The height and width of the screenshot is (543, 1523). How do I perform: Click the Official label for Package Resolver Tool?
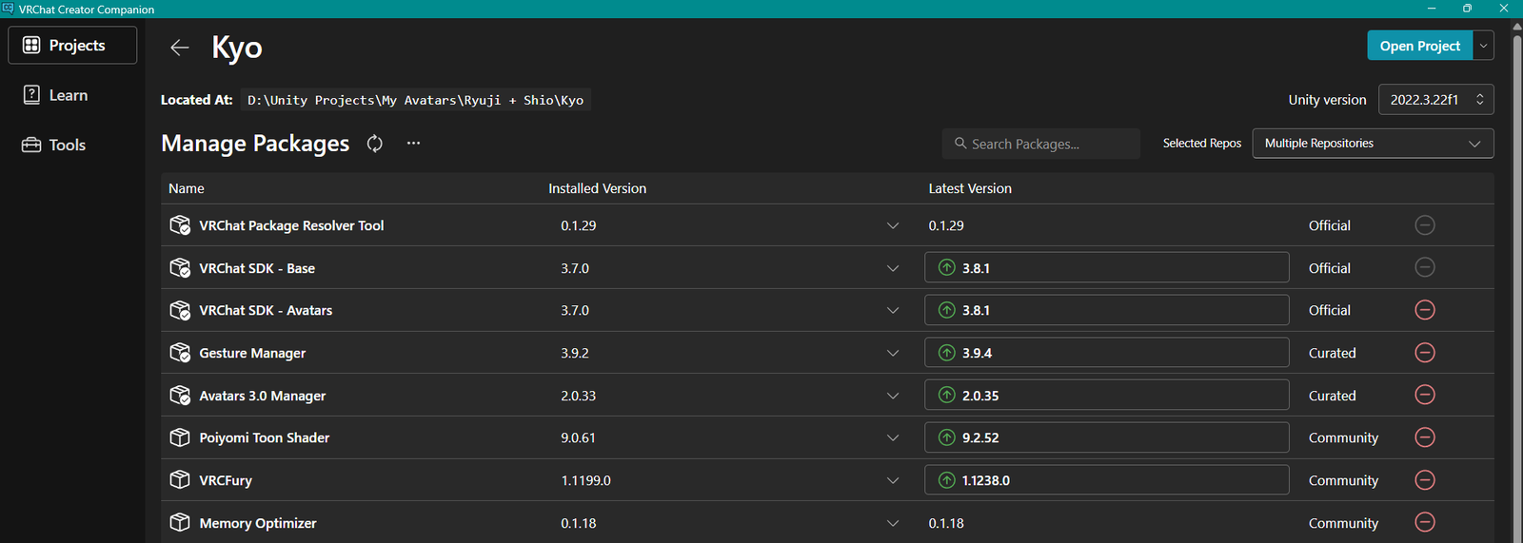[x=1329, y=225]
